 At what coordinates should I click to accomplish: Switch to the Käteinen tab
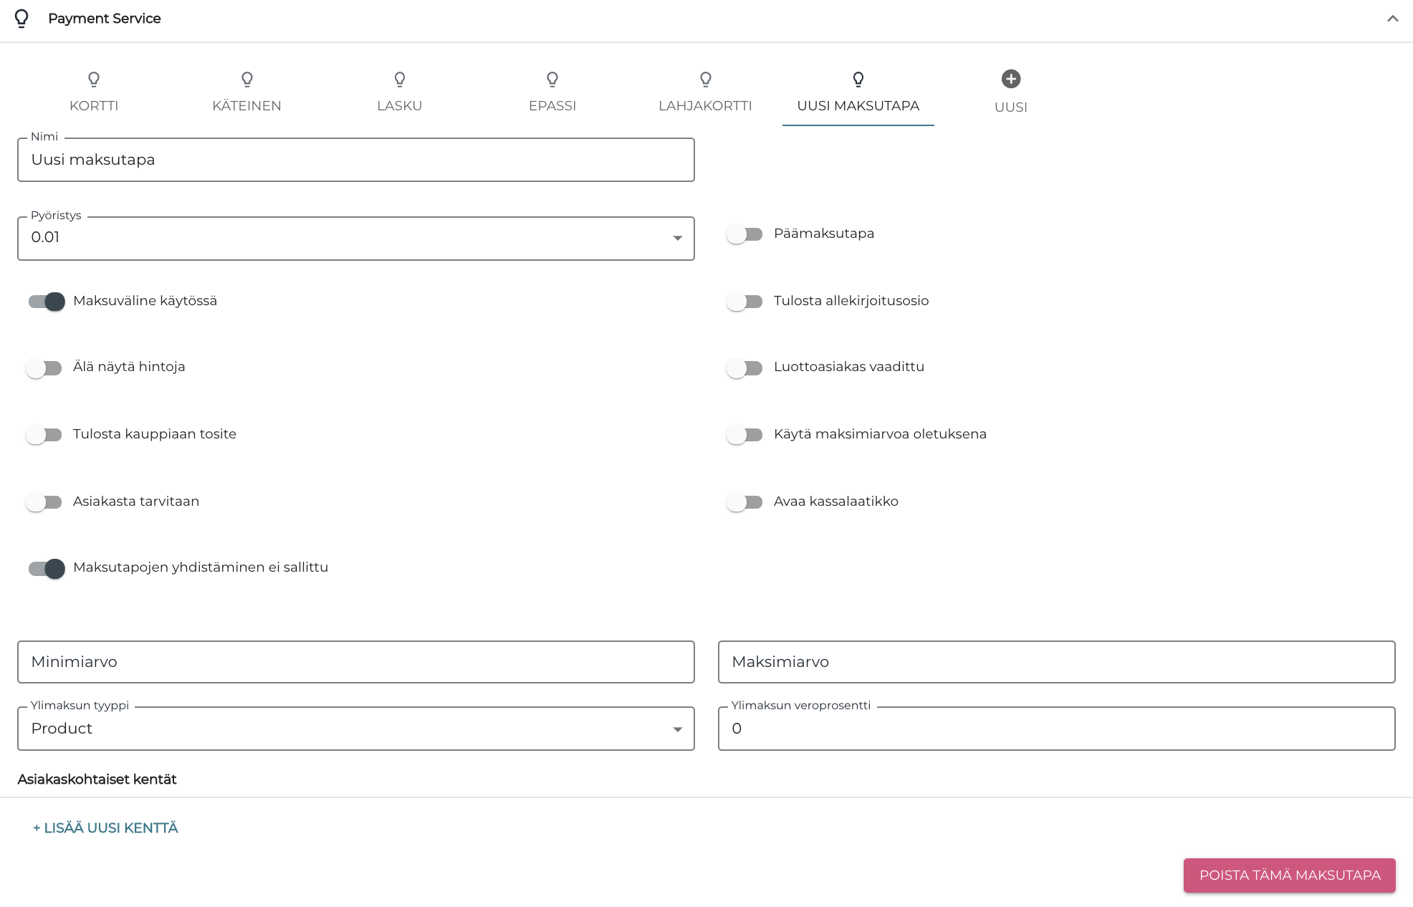click(x=246, y=93)
